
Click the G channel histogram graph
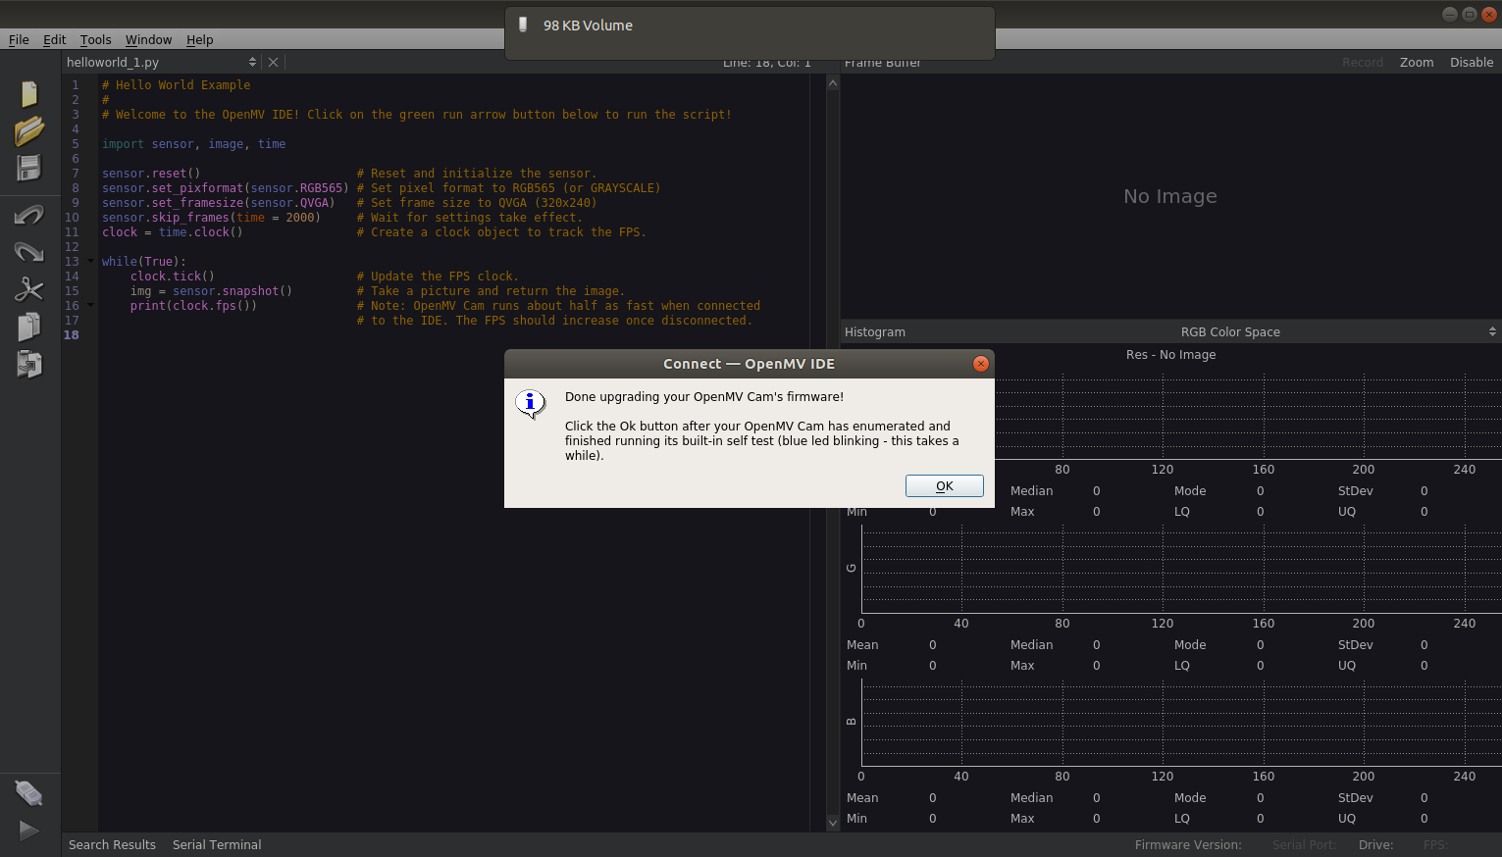1181,569
